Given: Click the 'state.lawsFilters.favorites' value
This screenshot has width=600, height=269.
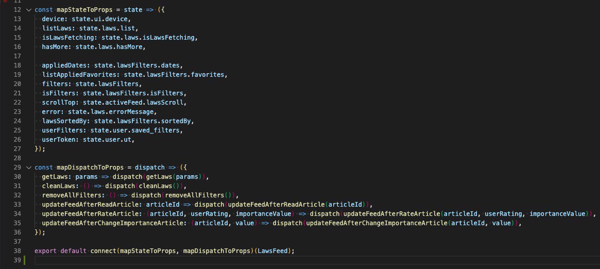Looking at the screenshot, I should (x=174, y=75).
